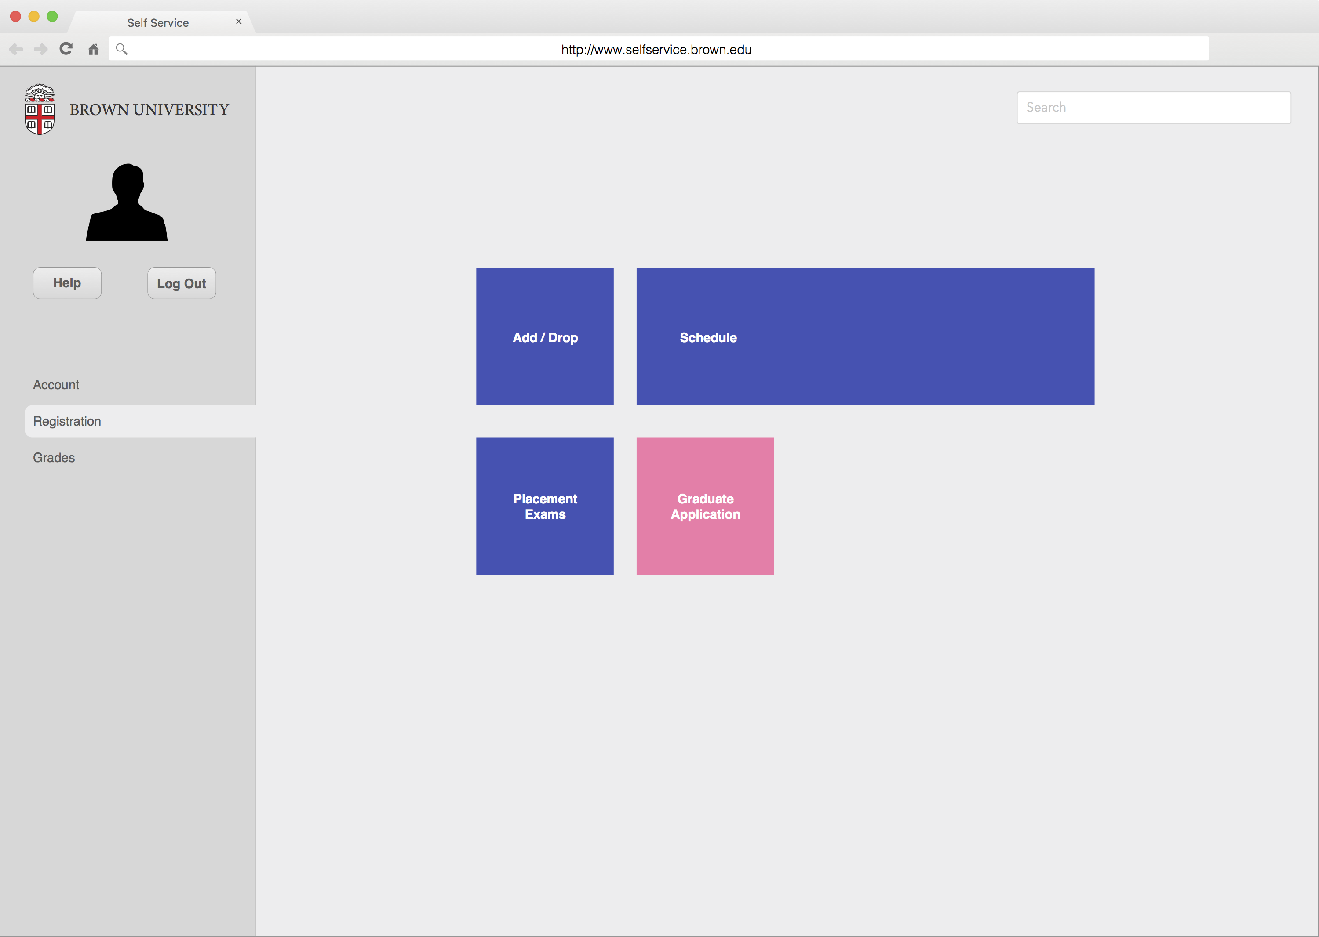Reload the page with refresh icon
This screenshot has width=1319, height=937.
pyautogui.click(x=66, y=48)
